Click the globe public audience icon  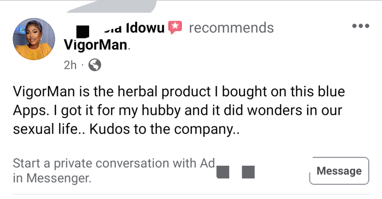95,65
